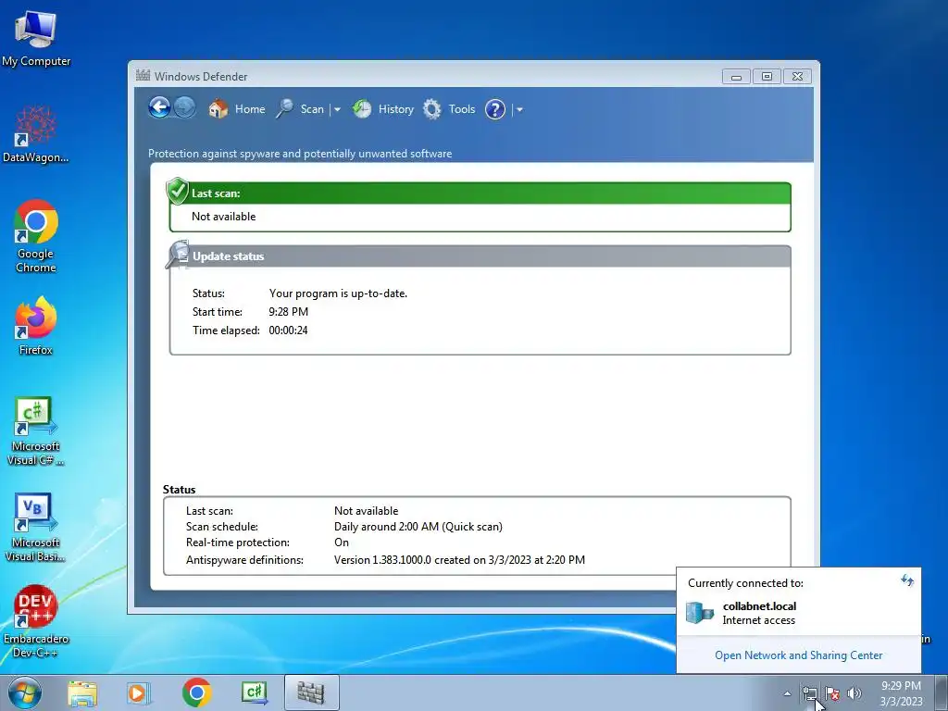This screenshot has width=948, height=711.
Task: Select the My Computer desktop icon
Action: (x=36, y=38)
